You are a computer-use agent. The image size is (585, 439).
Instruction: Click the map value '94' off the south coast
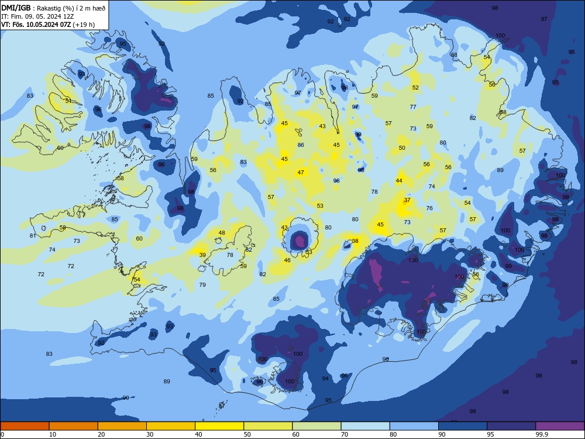pyautogui.click(x=325, y=379)
